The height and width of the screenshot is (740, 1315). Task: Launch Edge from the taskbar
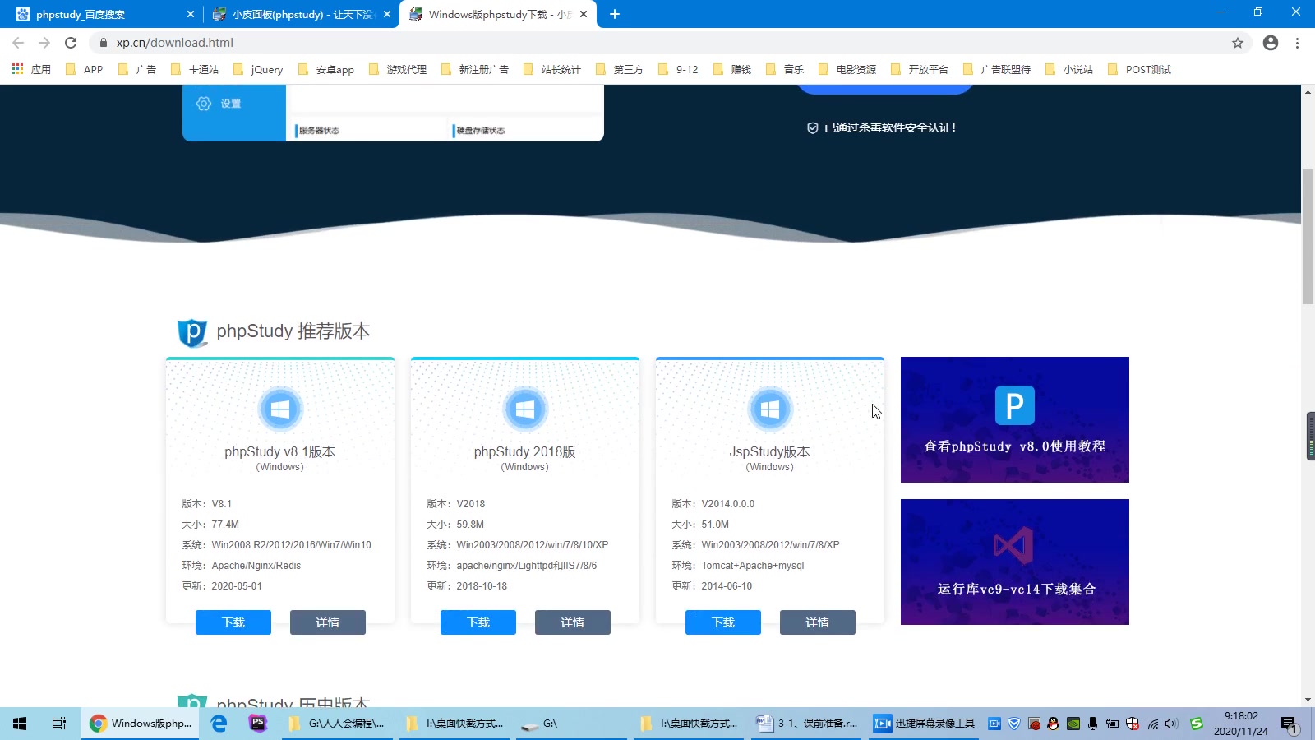click(x=219, y=724)
